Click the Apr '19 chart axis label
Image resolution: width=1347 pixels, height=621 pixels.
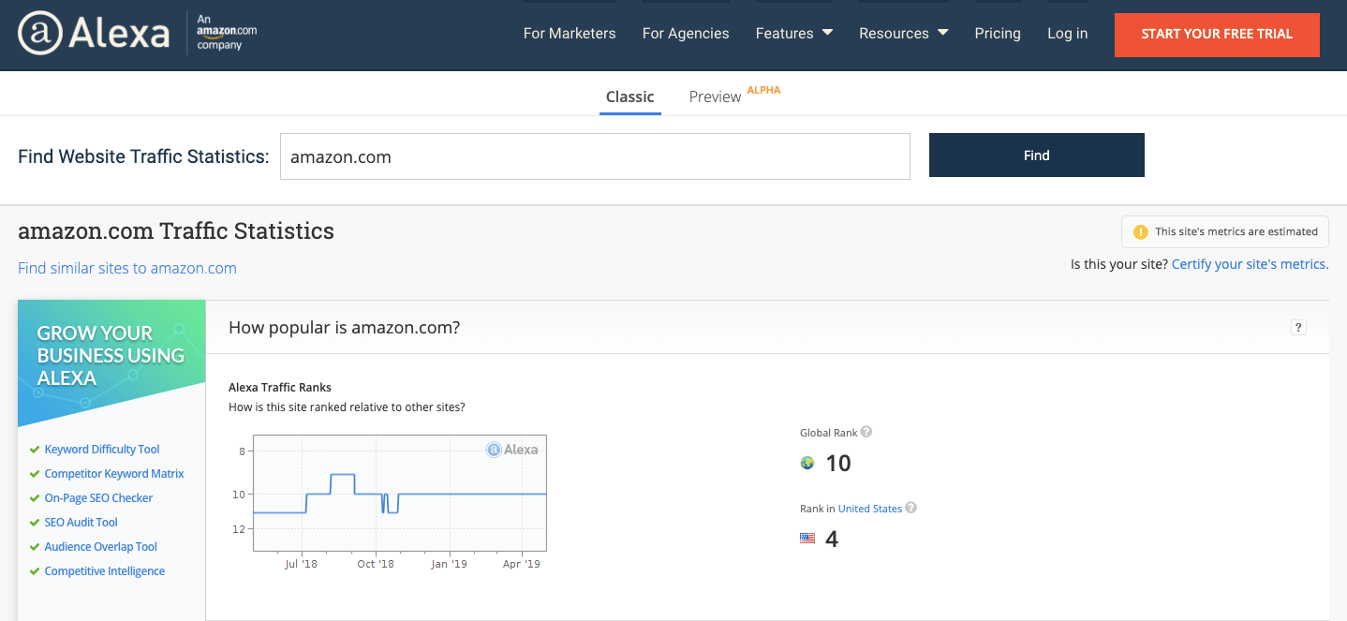pos(522,564)
